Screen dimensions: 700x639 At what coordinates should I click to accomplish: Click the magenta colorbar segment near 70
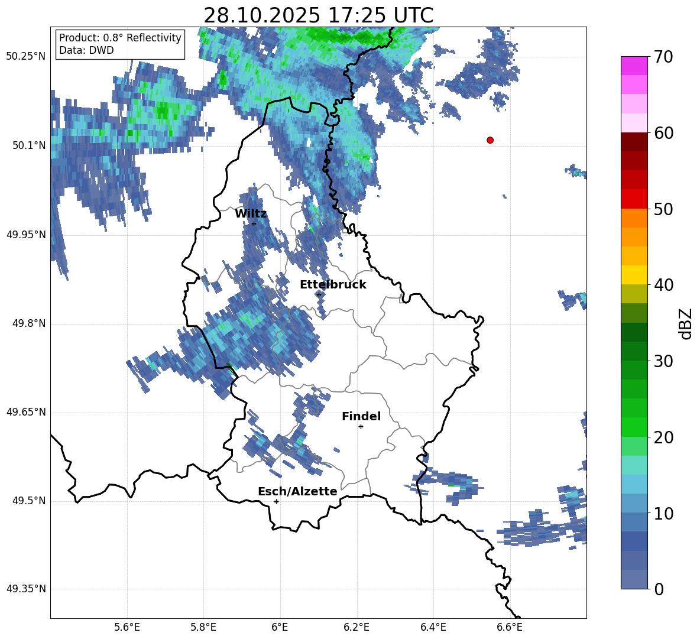(634, 66)
